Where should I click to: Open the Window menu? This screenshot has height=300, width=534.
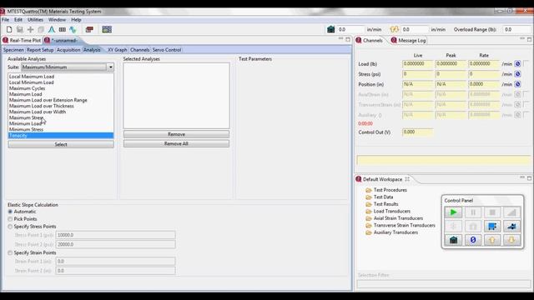[57, 20]
